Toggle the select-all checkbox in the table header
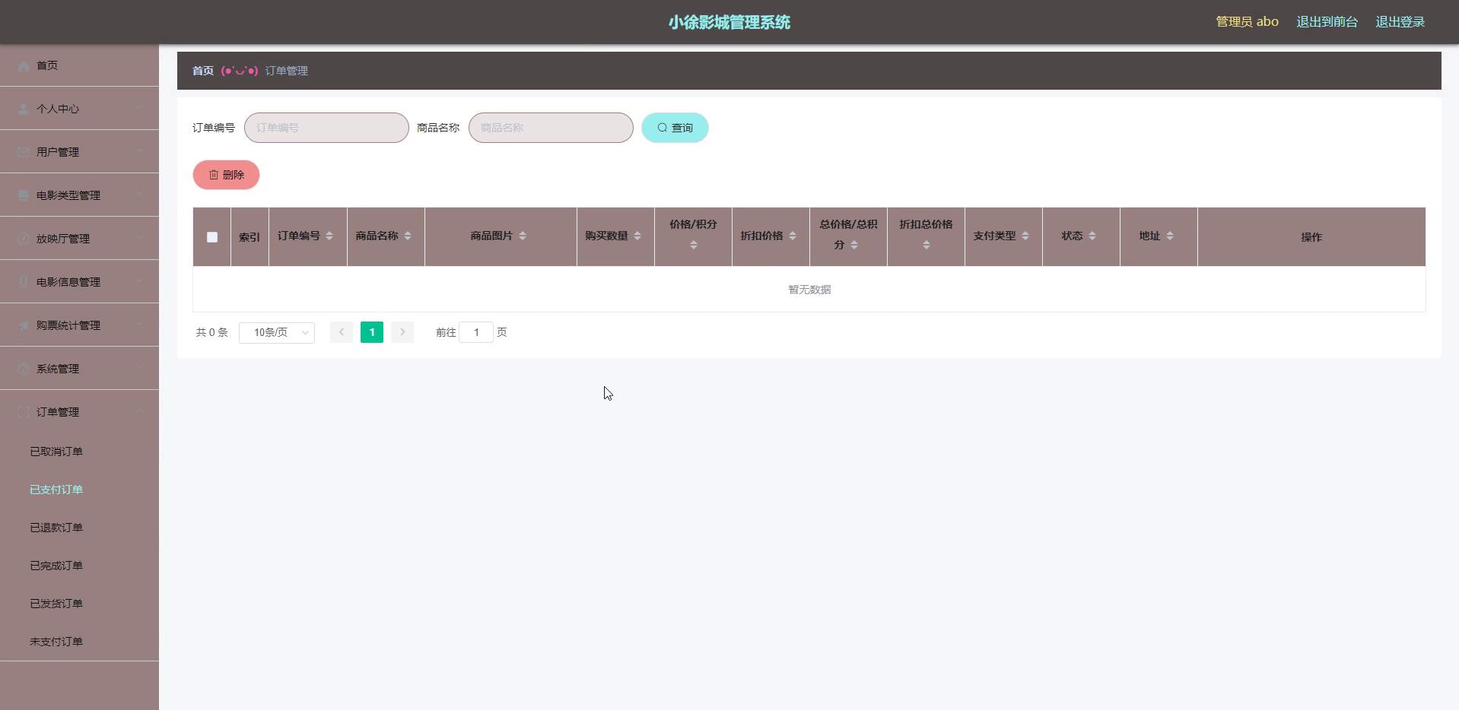This screenshot has width=1459, height=710. 212,237
